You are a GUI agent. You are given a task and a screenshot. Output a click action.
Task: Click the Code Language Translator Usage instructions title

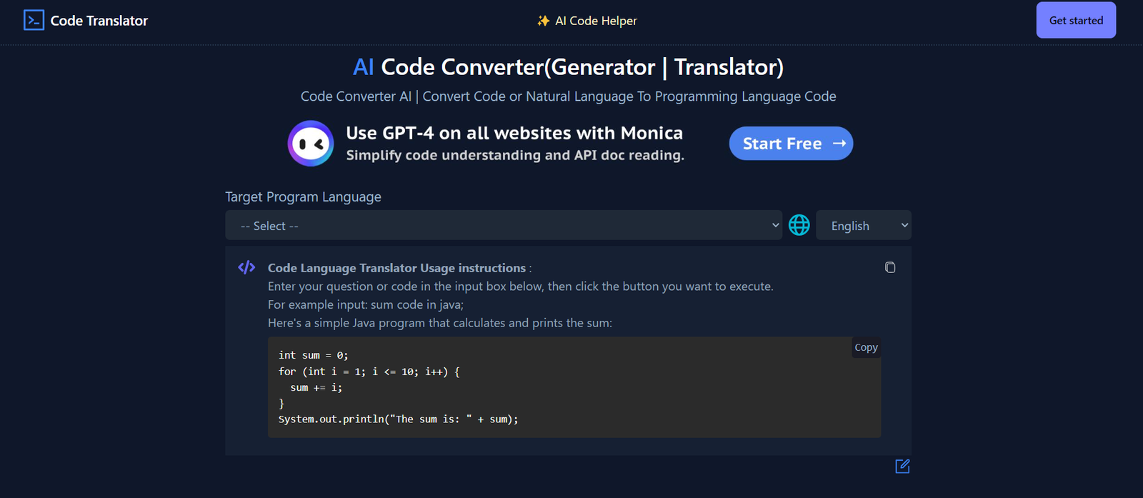[x=396, y=268]
